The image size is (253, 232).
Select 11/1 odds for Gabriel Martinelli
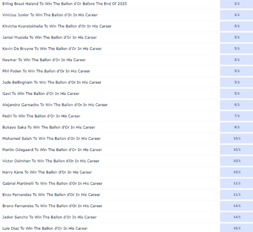coord(237,183)
